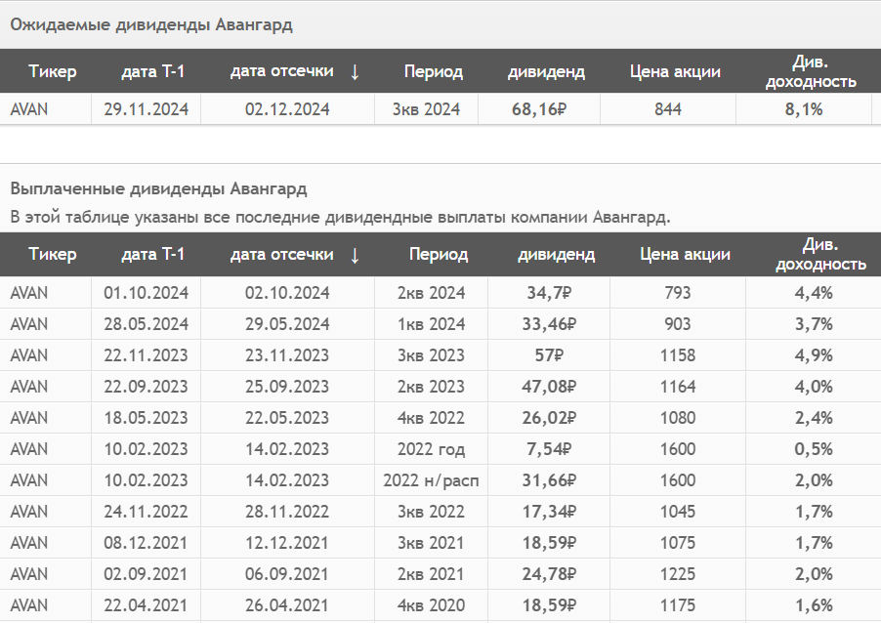Click share price 793
Screen dimensions: 881x623
[678, 293]
